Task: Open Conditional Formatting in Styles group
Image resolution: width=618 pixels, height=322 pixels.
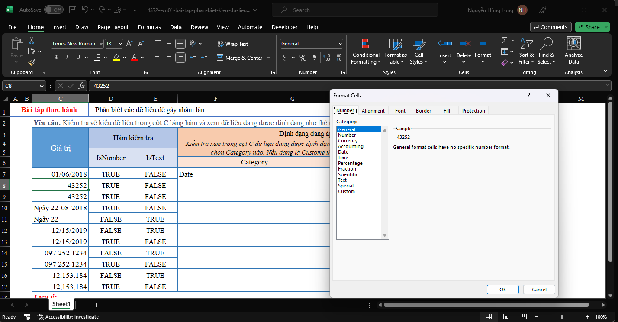Action: coord(366,52)
